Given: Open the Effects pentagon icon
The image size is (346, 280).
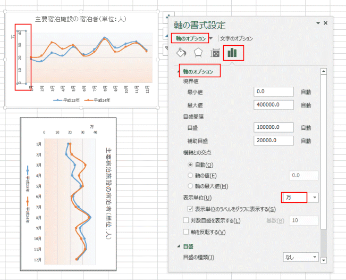Looking at the screenshot, I should click(x=198, y=53).
